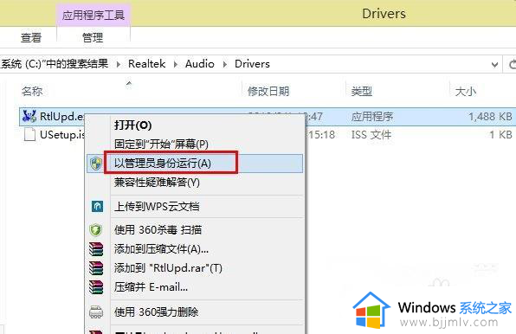Image resolution: width=516 pixels, height=334 pixels.
Task: Click the 1 KB size cell
Action: [501, 135]
